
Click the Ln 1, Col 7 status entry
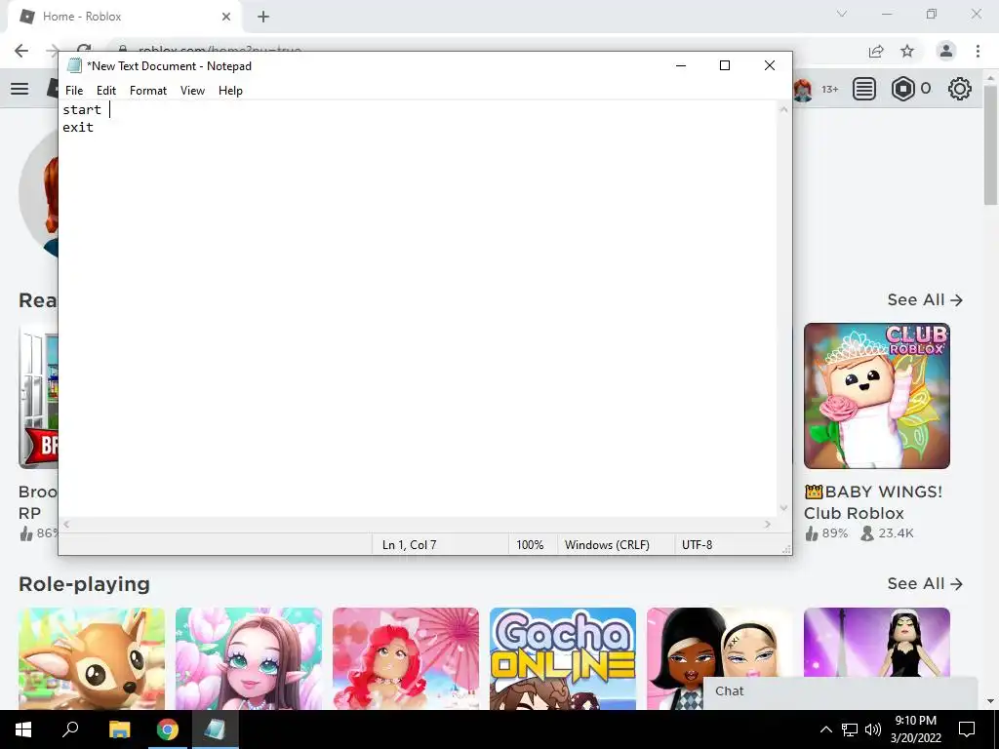click(x=409, y=545)
